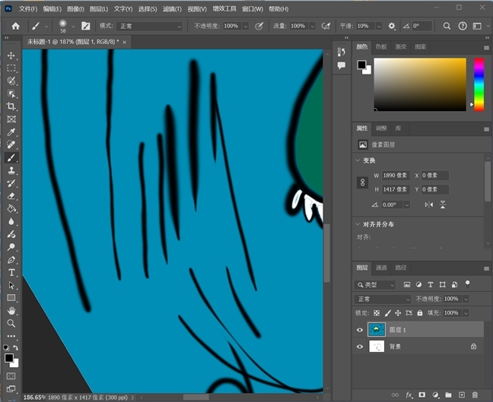Image resolution: width=493 pixels, height=402 pixels.
Task: Select the Pen tool
Action: coord(11,260)
